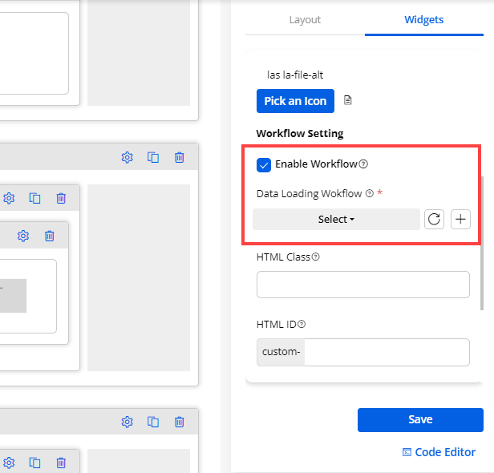The height and width of the screenshot is (473, 494).
Task: Select the Widgets tab
Action: coord(423,20)
